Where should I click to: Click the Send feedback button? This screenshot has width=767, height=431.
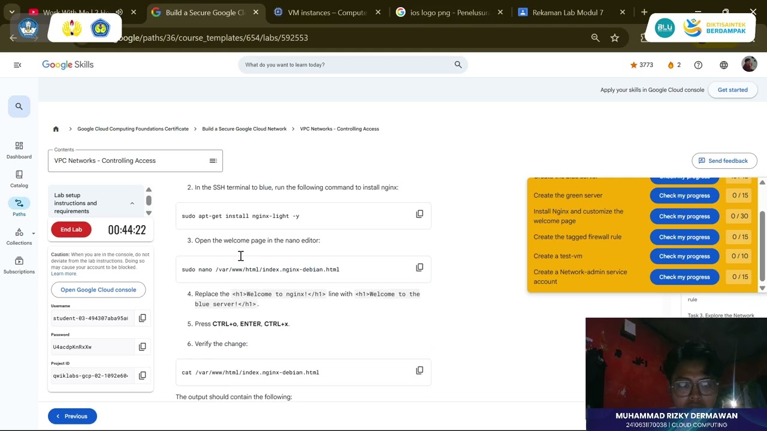724,160
